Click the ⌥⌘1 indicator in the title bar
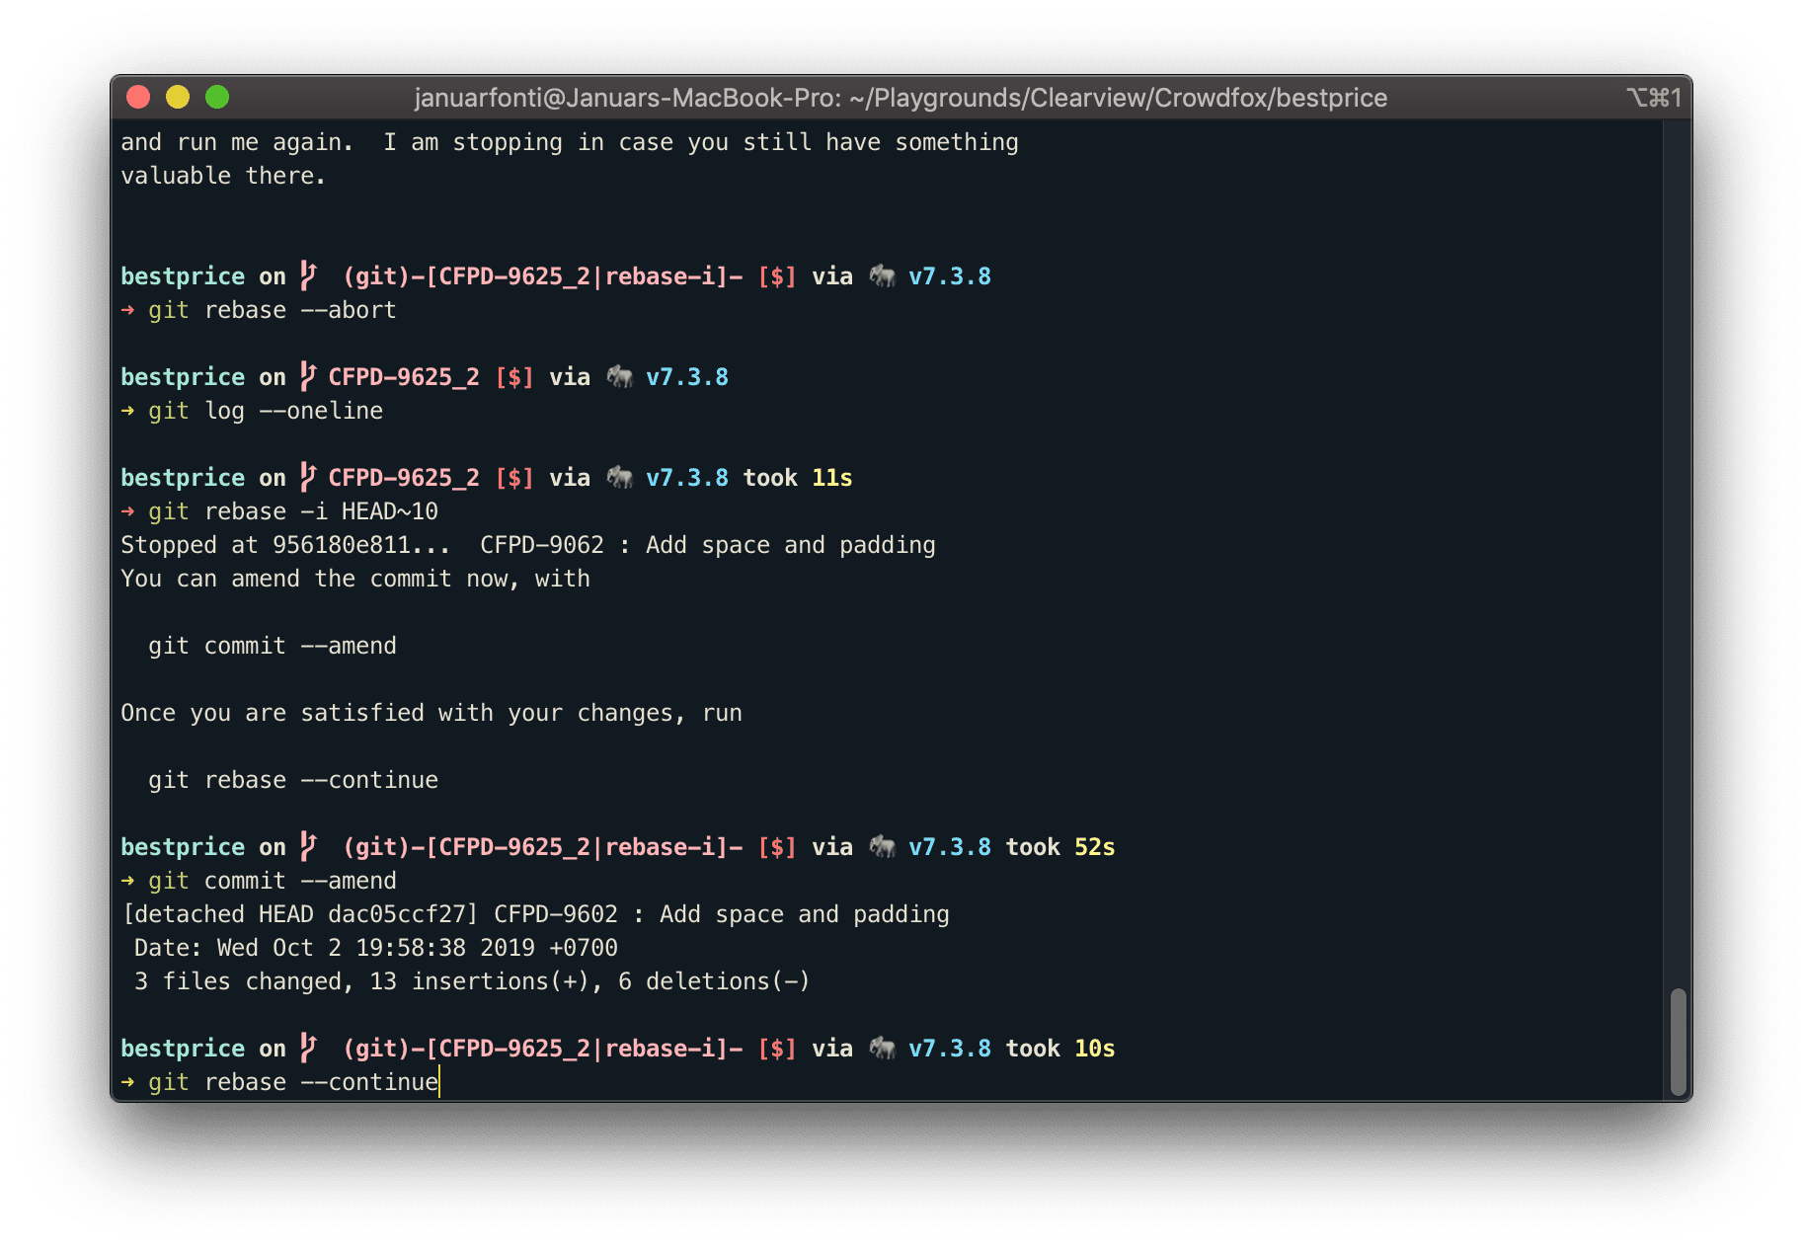1803x1248 pixels. [1654, 97]
